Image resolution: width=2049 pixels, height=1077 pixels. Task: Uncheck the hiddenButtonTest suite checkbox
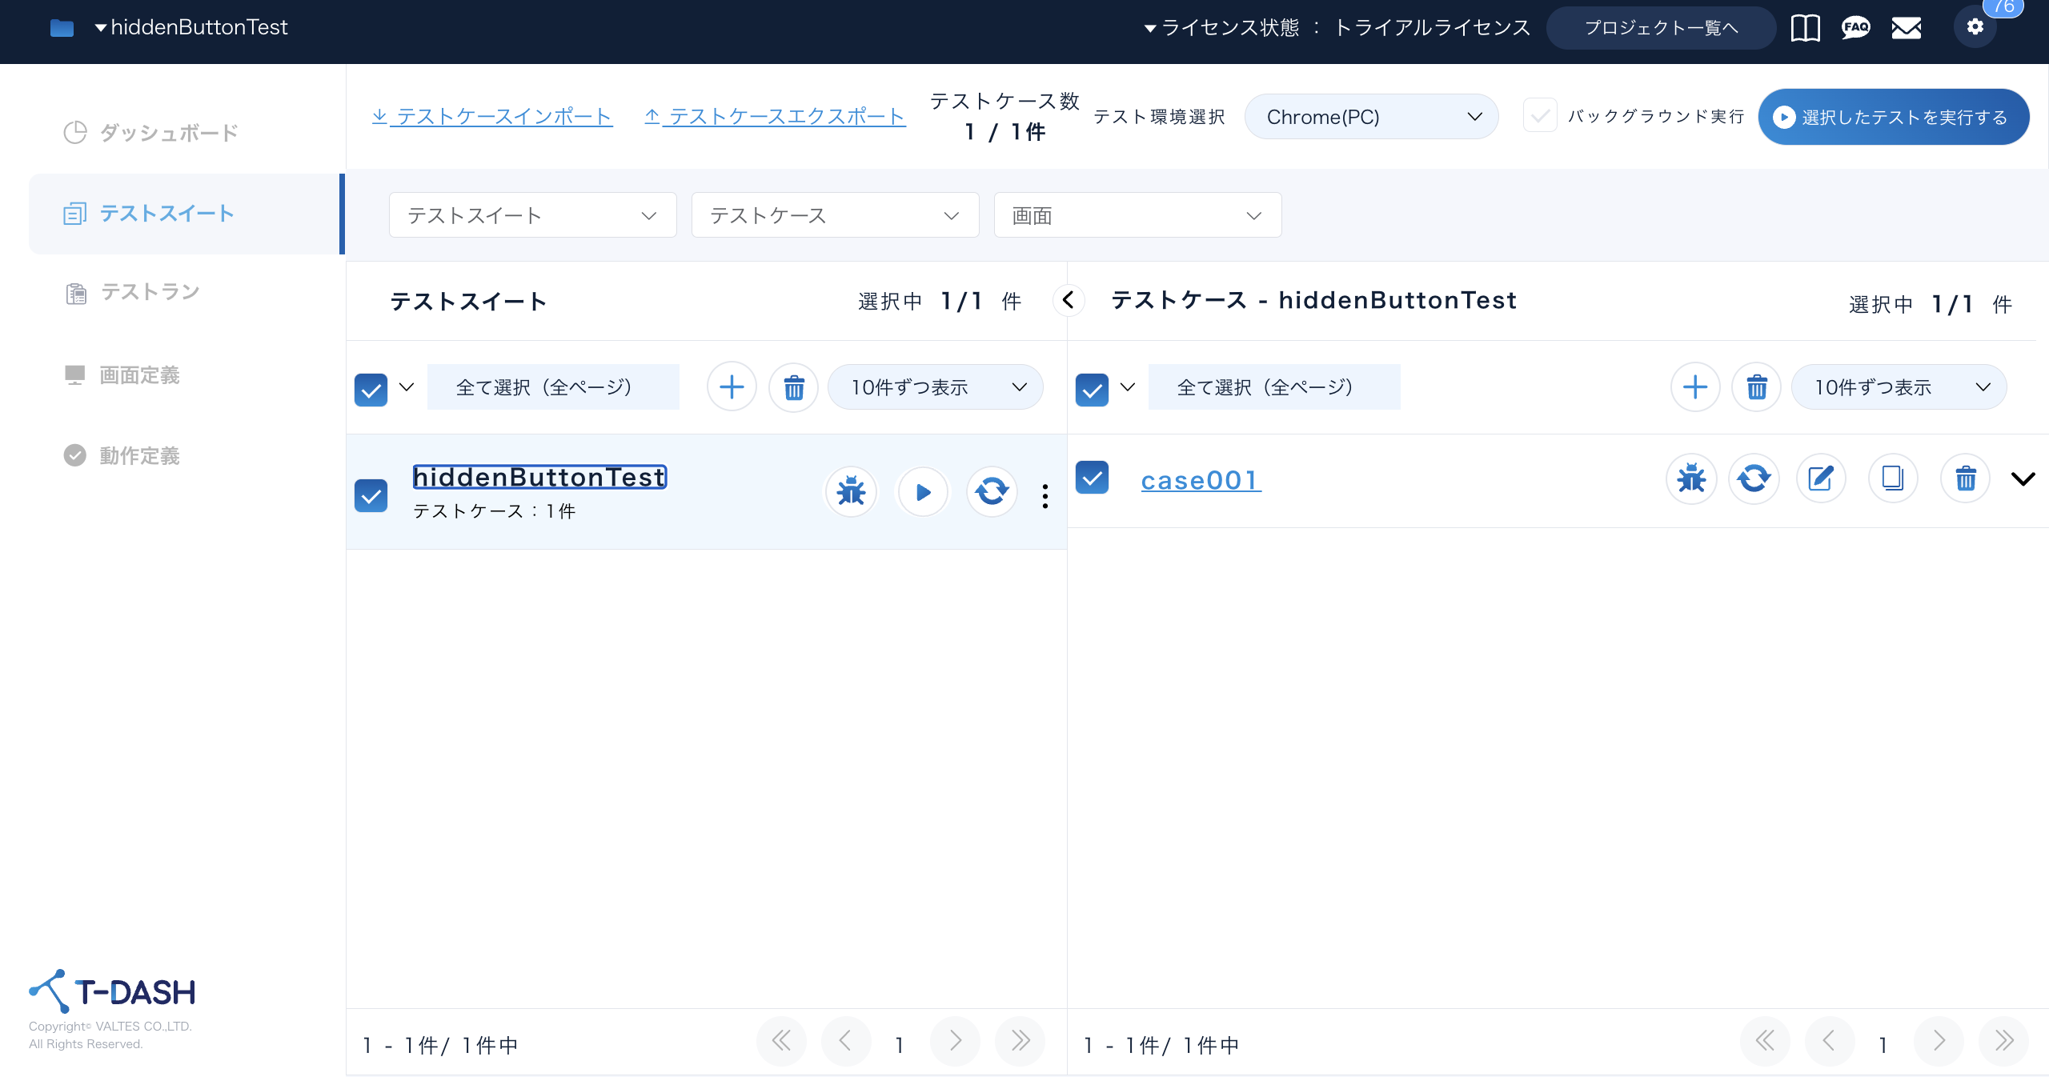point(371,496)
